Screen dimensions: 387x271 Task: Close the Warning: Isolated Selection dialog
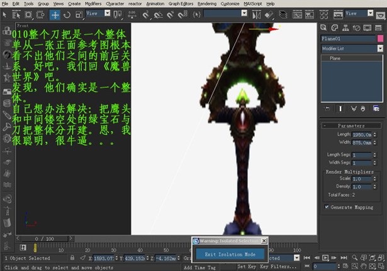pyautogui.click(x=264, y=240)
